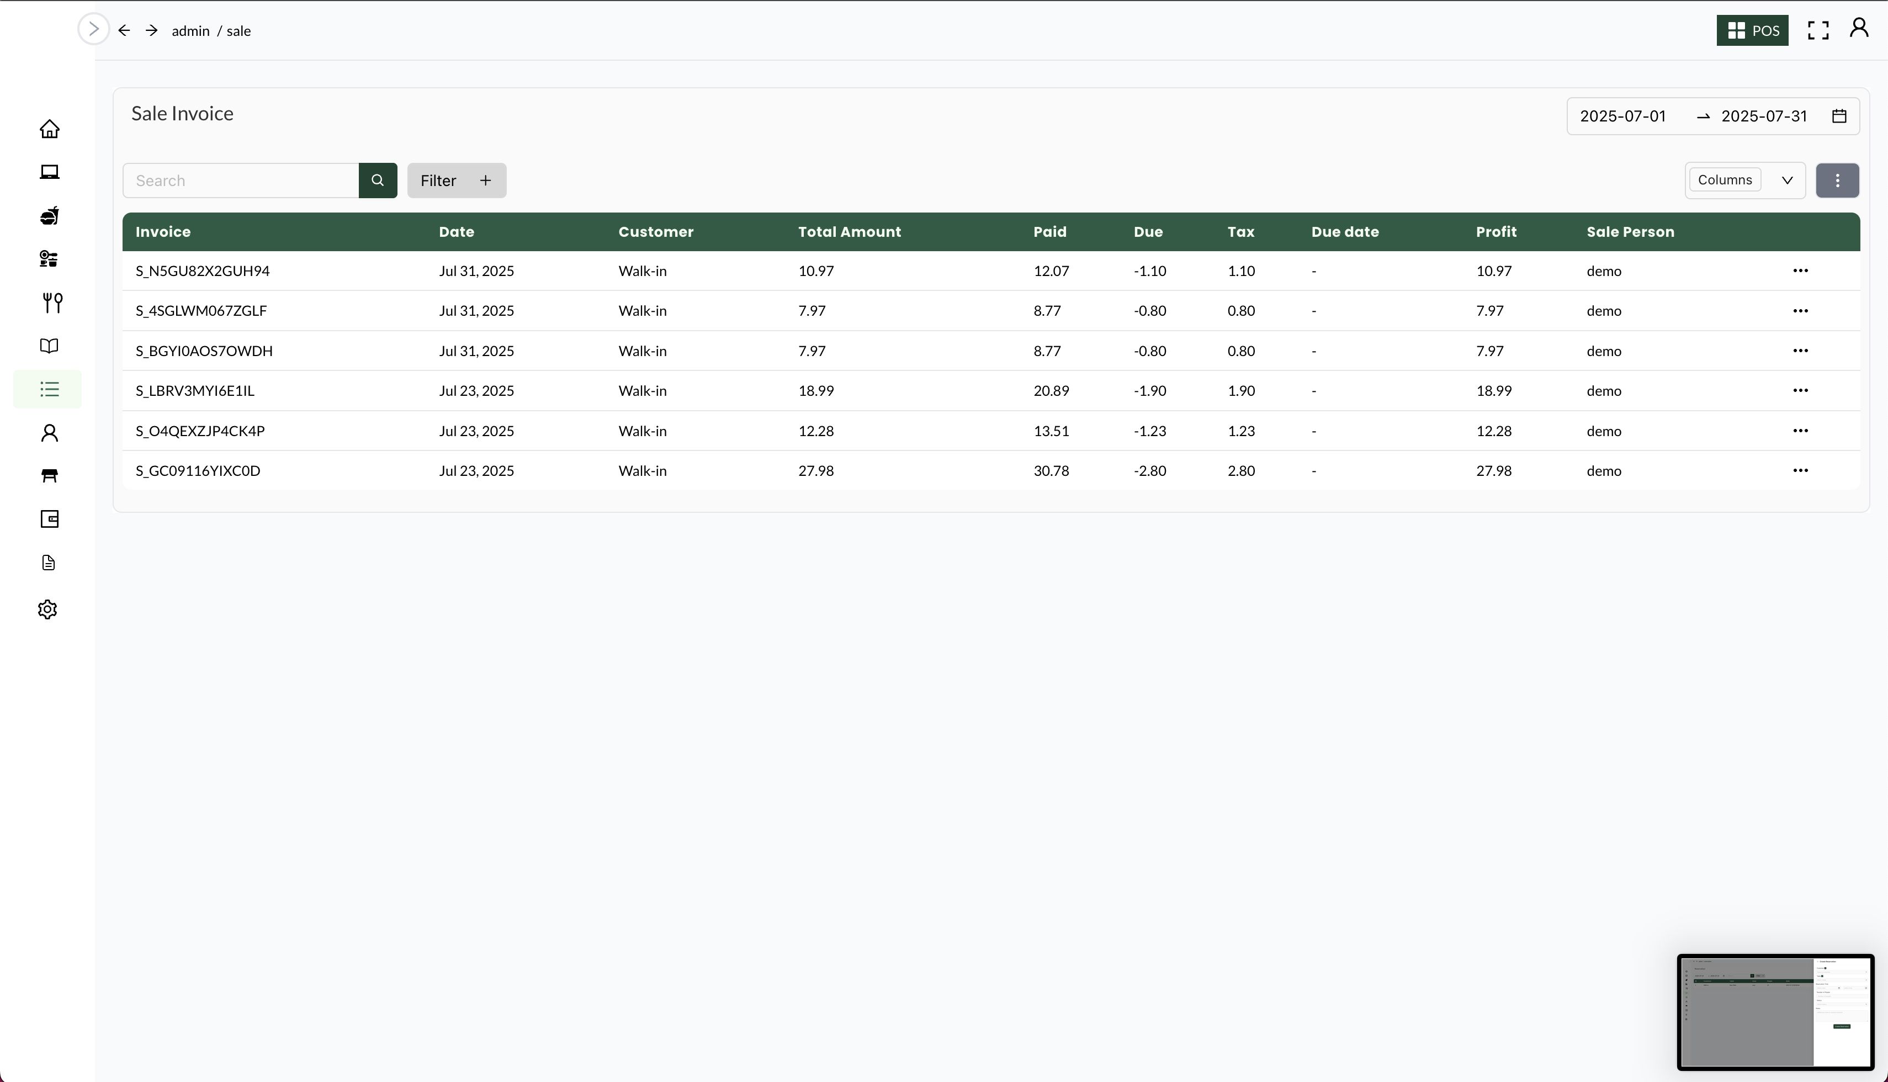Open row actions for S_N5GU82X2GUH94

tap(1800, 270)
